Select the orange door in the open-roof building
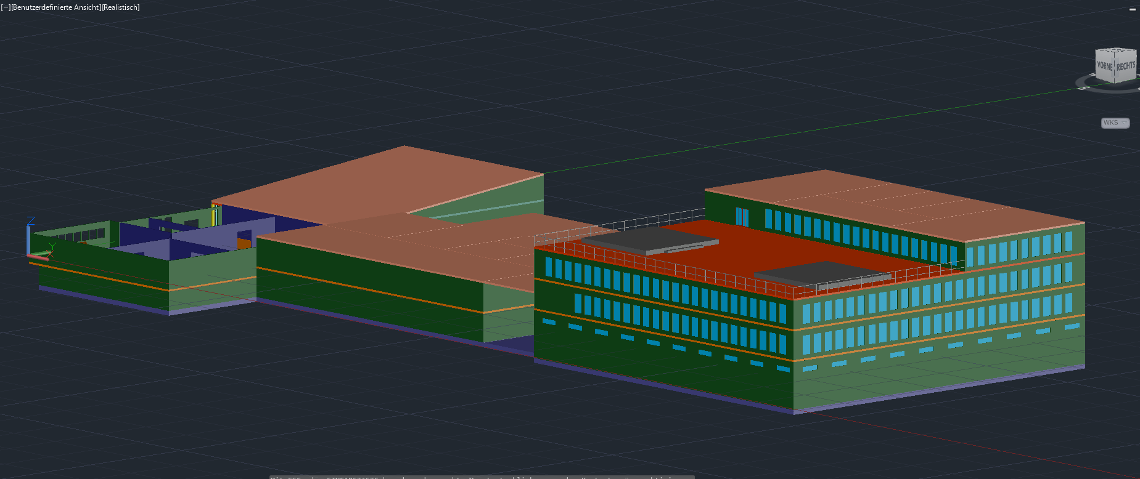The height and width of the screenshot is (479, 1140). tap(244, 243)
